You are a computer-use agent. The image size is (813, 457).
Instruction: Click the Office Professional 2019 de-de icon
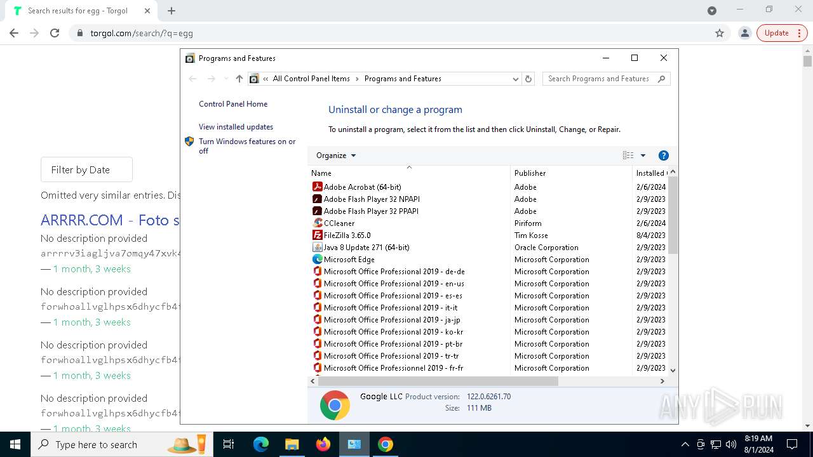point(318,272)
